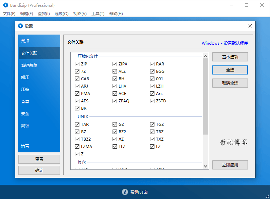
Task: Switch to the 查看 settings tab
Action: (39, 101)
